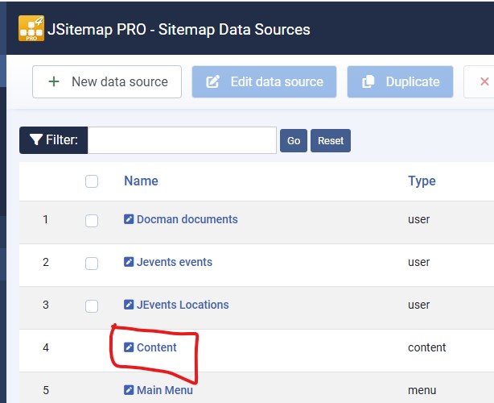Click the Edit data source button
This screenshot has width=494, height=403.
pyautogui.click(x=265, y=81)
